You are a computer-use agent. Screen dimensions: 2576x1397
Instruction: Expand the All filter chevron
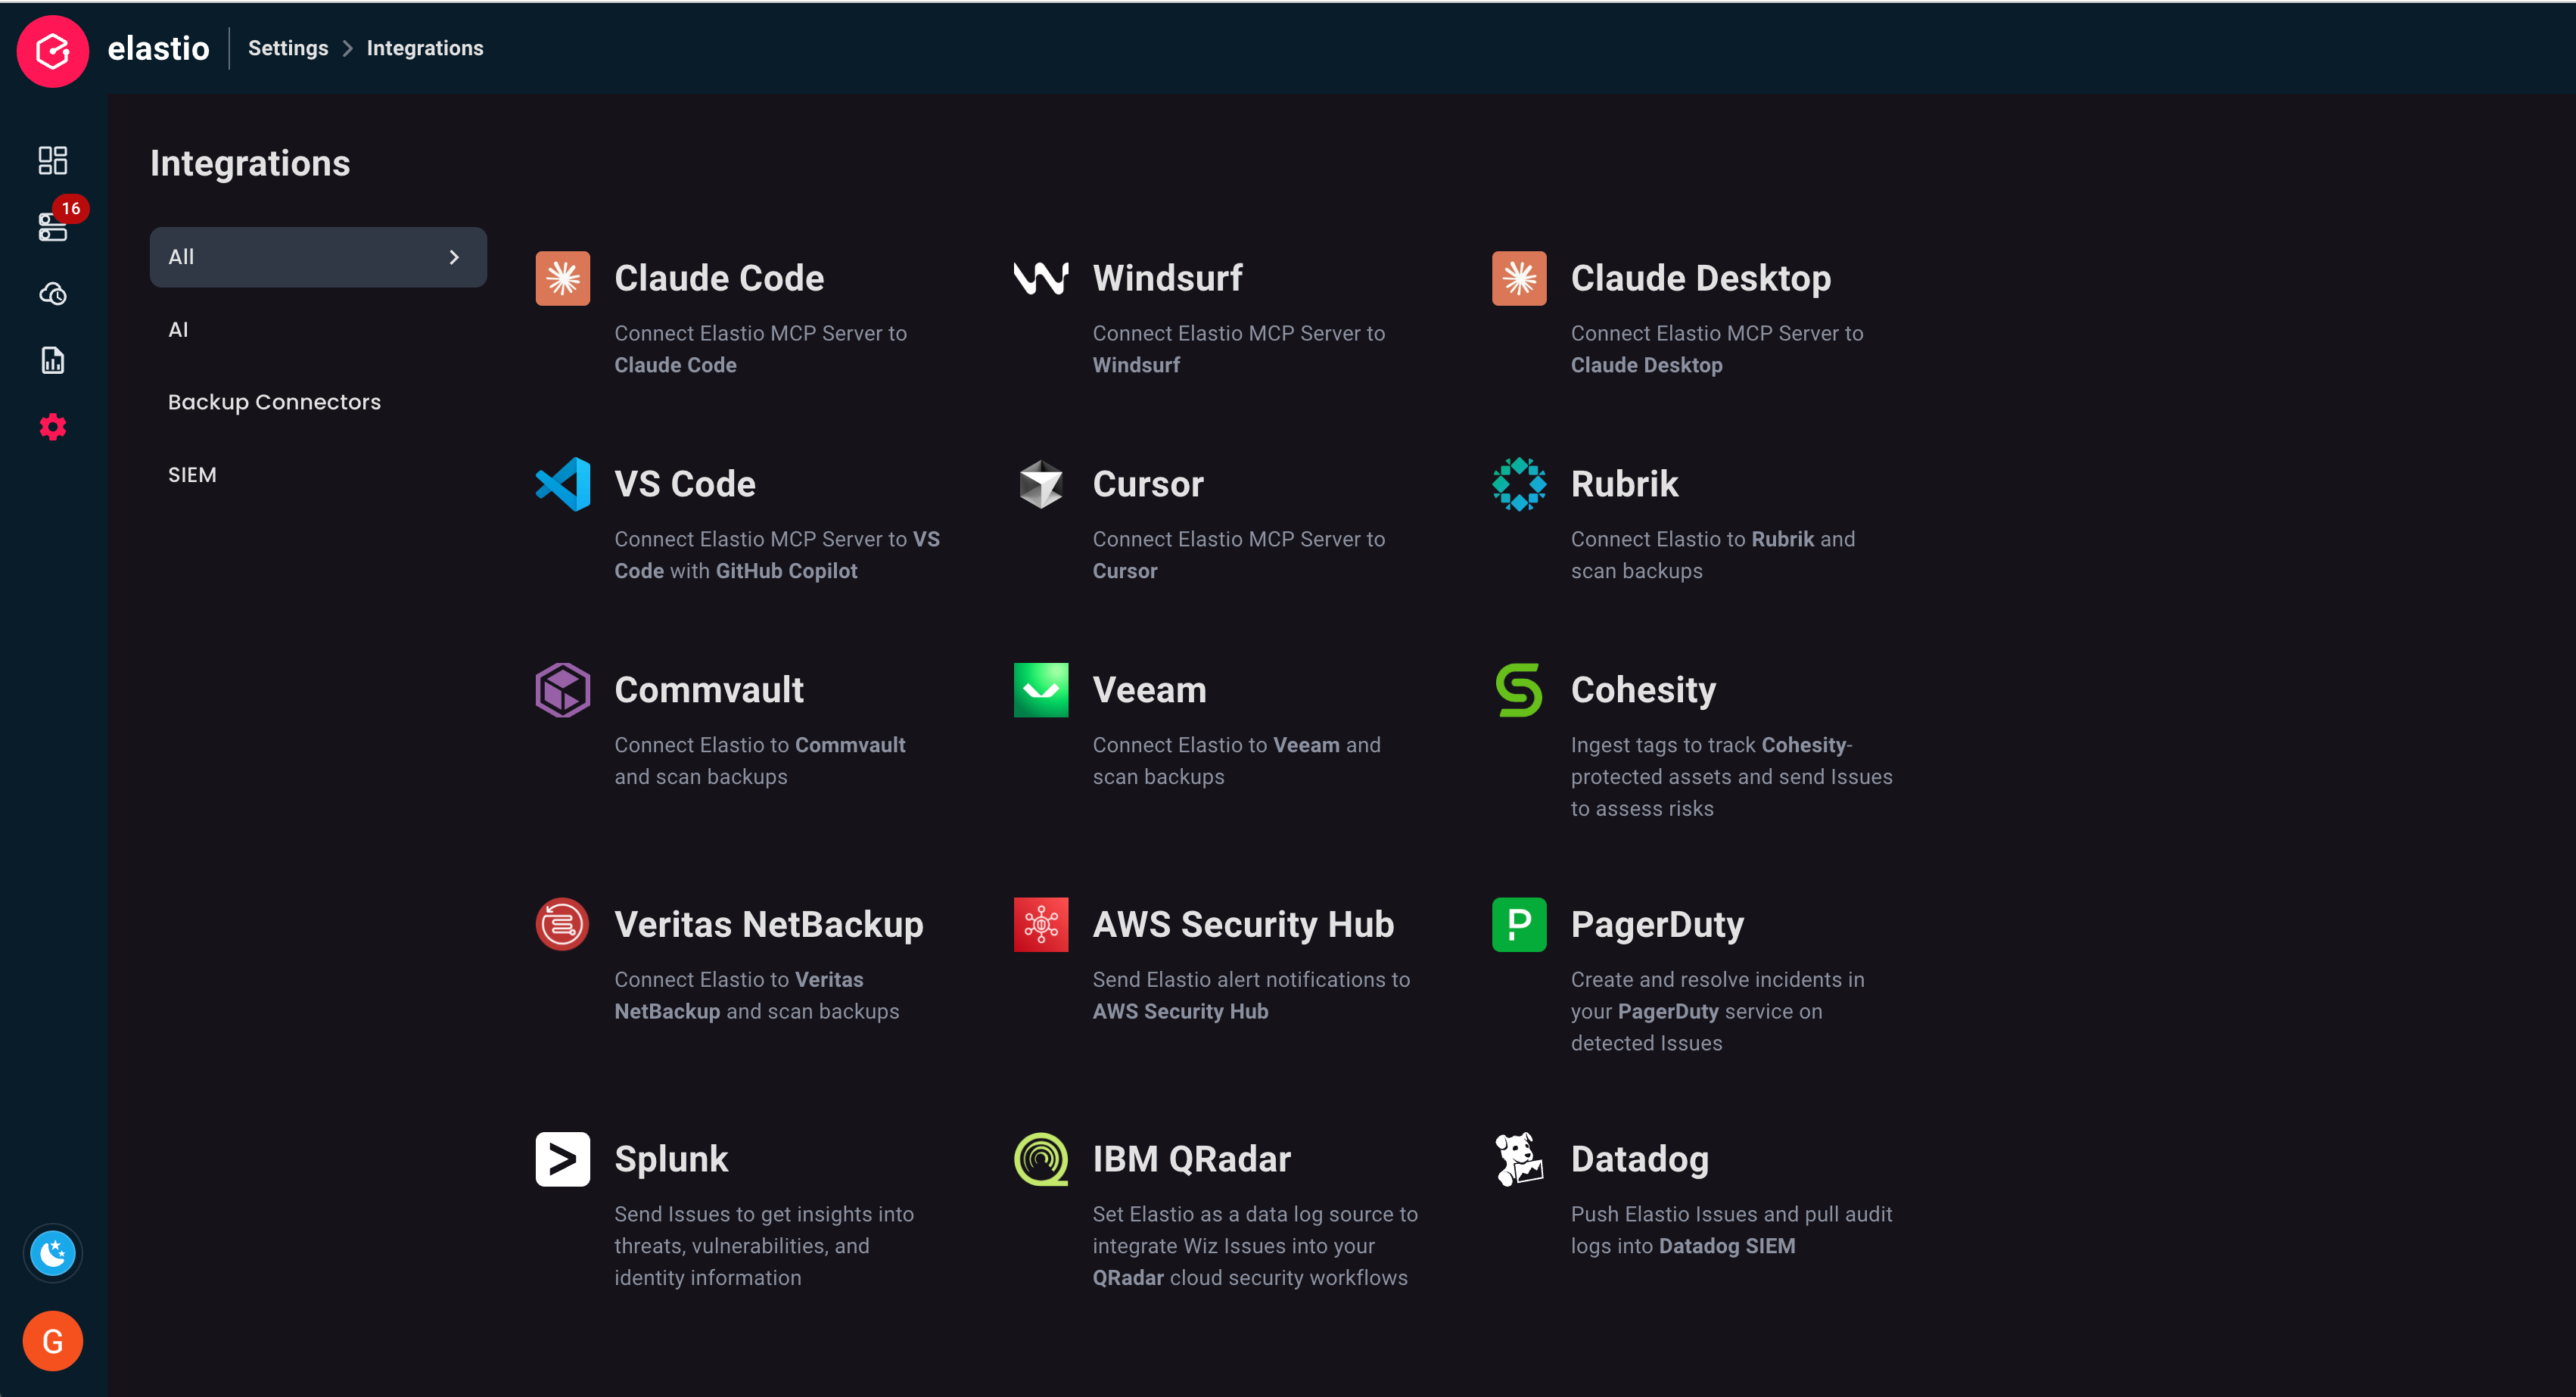(454, 257)
